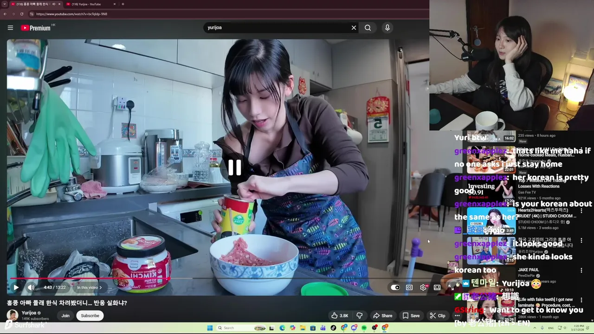The width and height of the screenshot is (594, 334).
Task: Click the play button in player controls
Action: pos(16,288)
